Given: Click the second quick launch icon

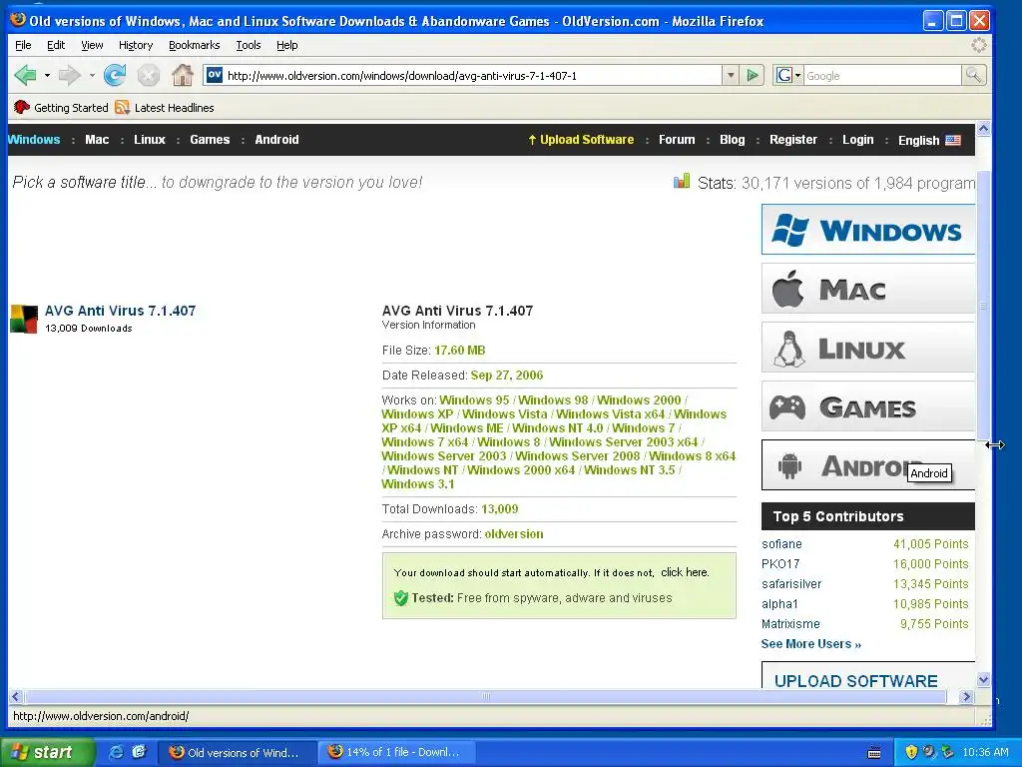Looking at the screenshot, I should [x=139, y=752].
